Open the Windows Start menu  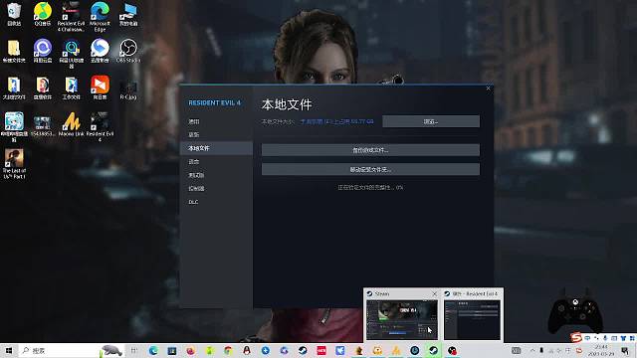tap(9, 350)
